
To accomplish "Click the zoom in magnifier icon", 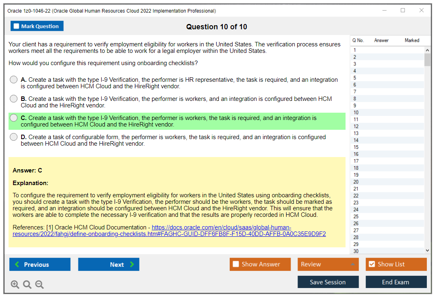I will pyautogui.click(x=15, y=284).
